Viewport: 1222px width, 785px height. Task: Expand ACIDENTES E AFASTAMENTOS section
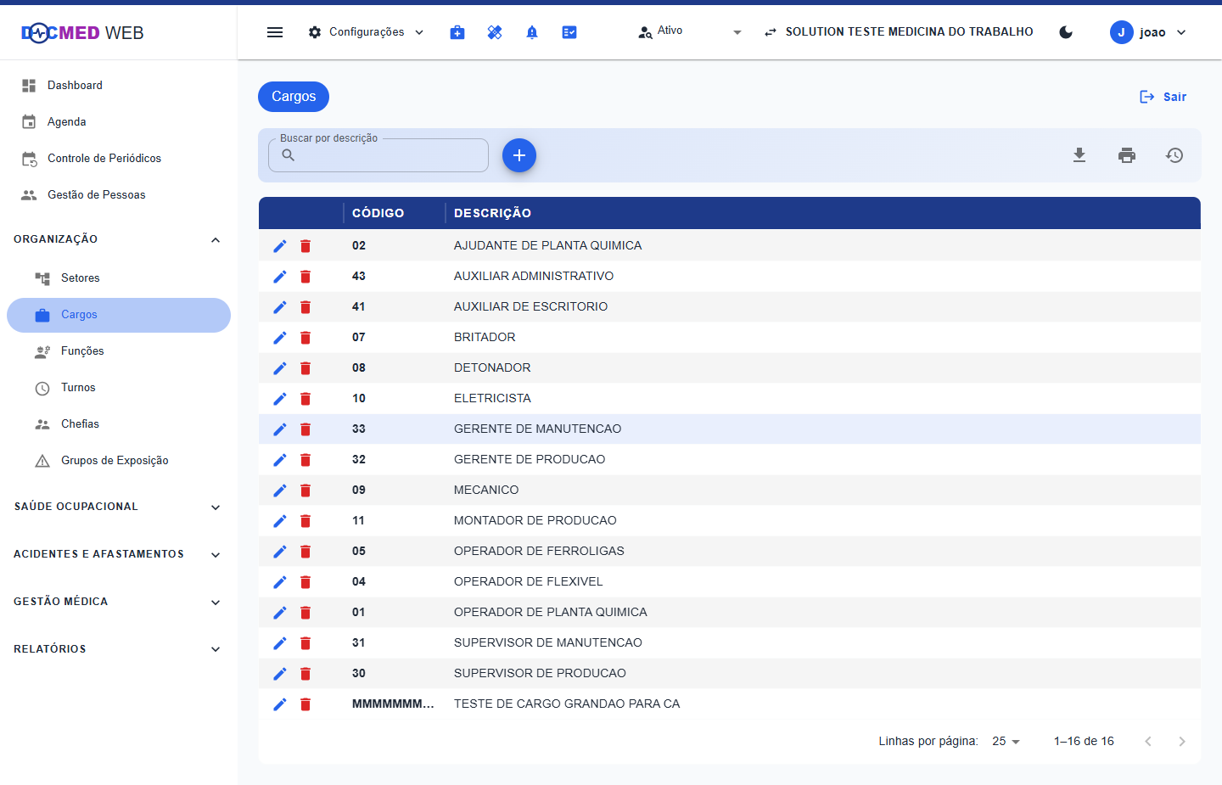click(x=119, y=554)
